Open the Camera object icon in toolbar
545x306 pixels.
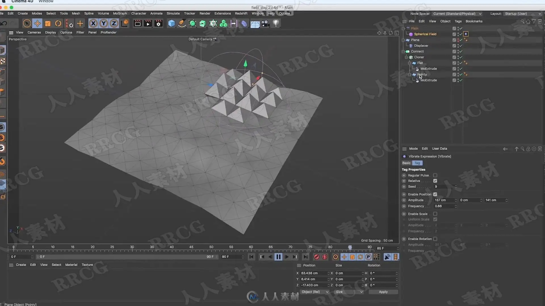click(x=265, y=24)
